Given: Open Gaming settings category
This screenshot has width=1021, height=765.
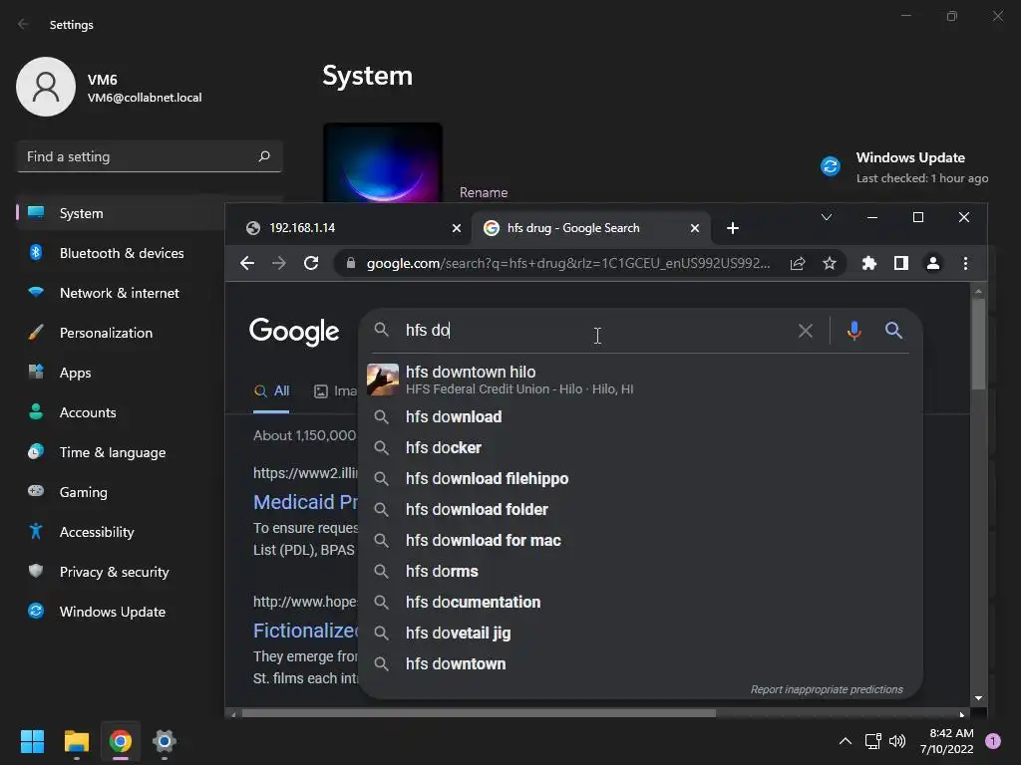Looking at the screenshot, I should 120,492.
